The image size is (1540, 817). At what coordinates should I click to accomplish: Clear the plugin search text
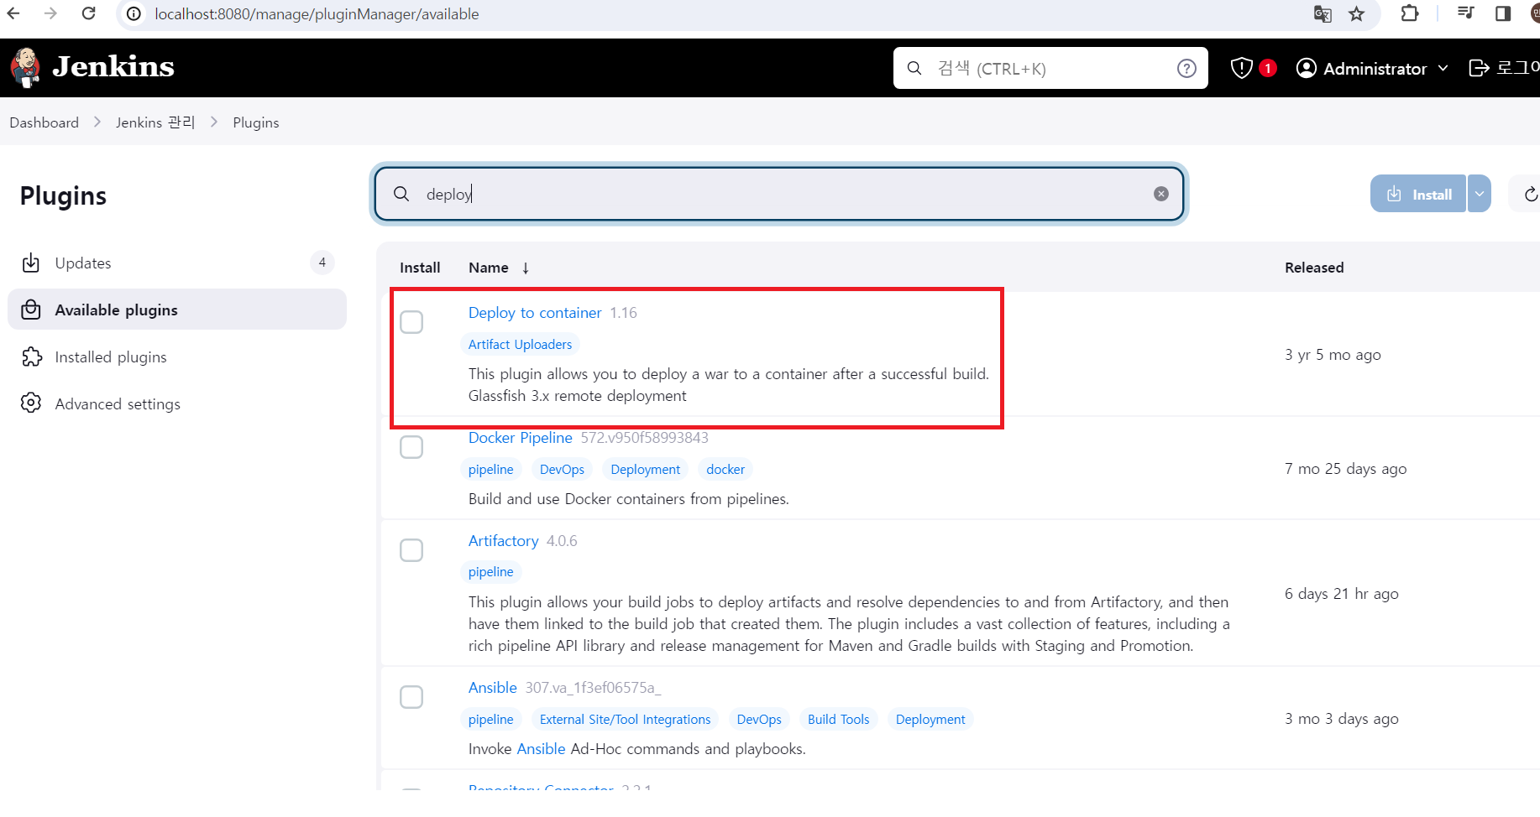1161,194
